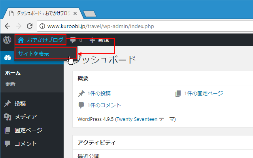
Task: Click the pin icon beside 1件の投稿
Action: click(81, 94)
